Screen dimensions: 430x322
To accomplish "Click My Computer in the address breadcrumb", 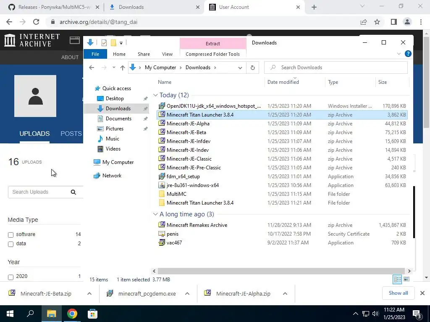I will tap(160, 68).
